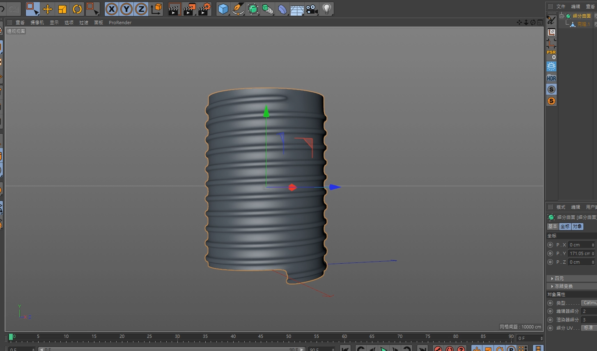Render the active view

tap(175, 9)
